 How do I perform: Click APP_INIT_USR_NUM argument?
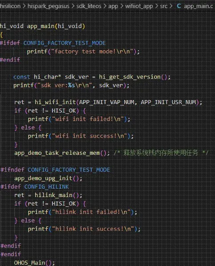tap(168, 102)
